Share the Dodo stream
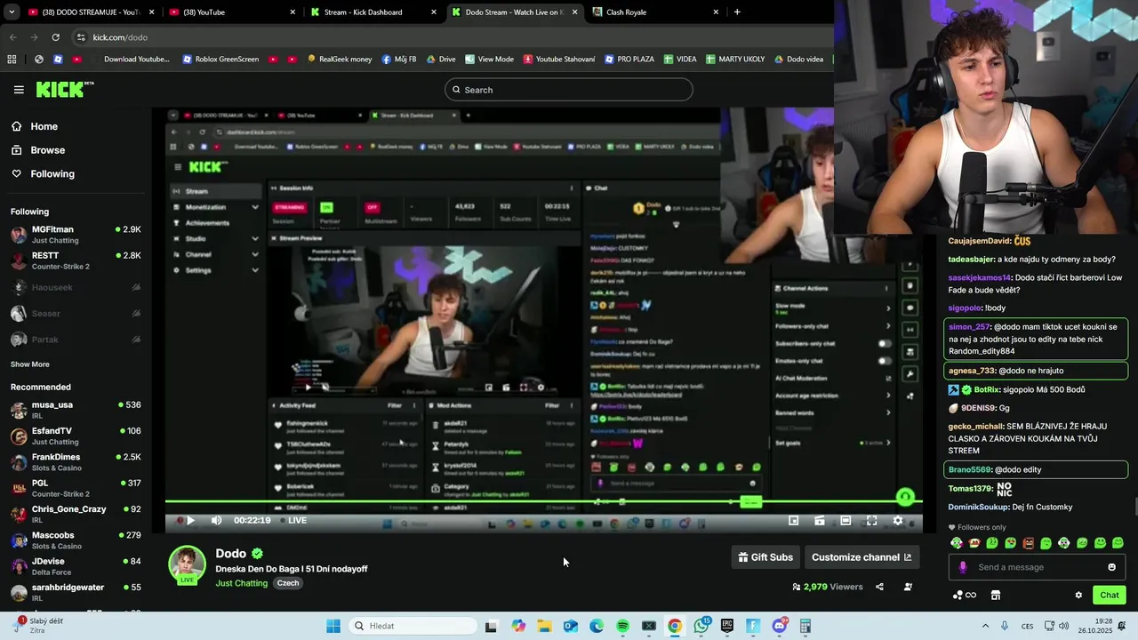 [x=879, y=587]
